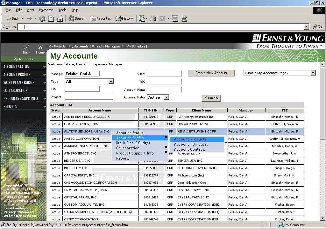Open the File menu

click(8, 10)
